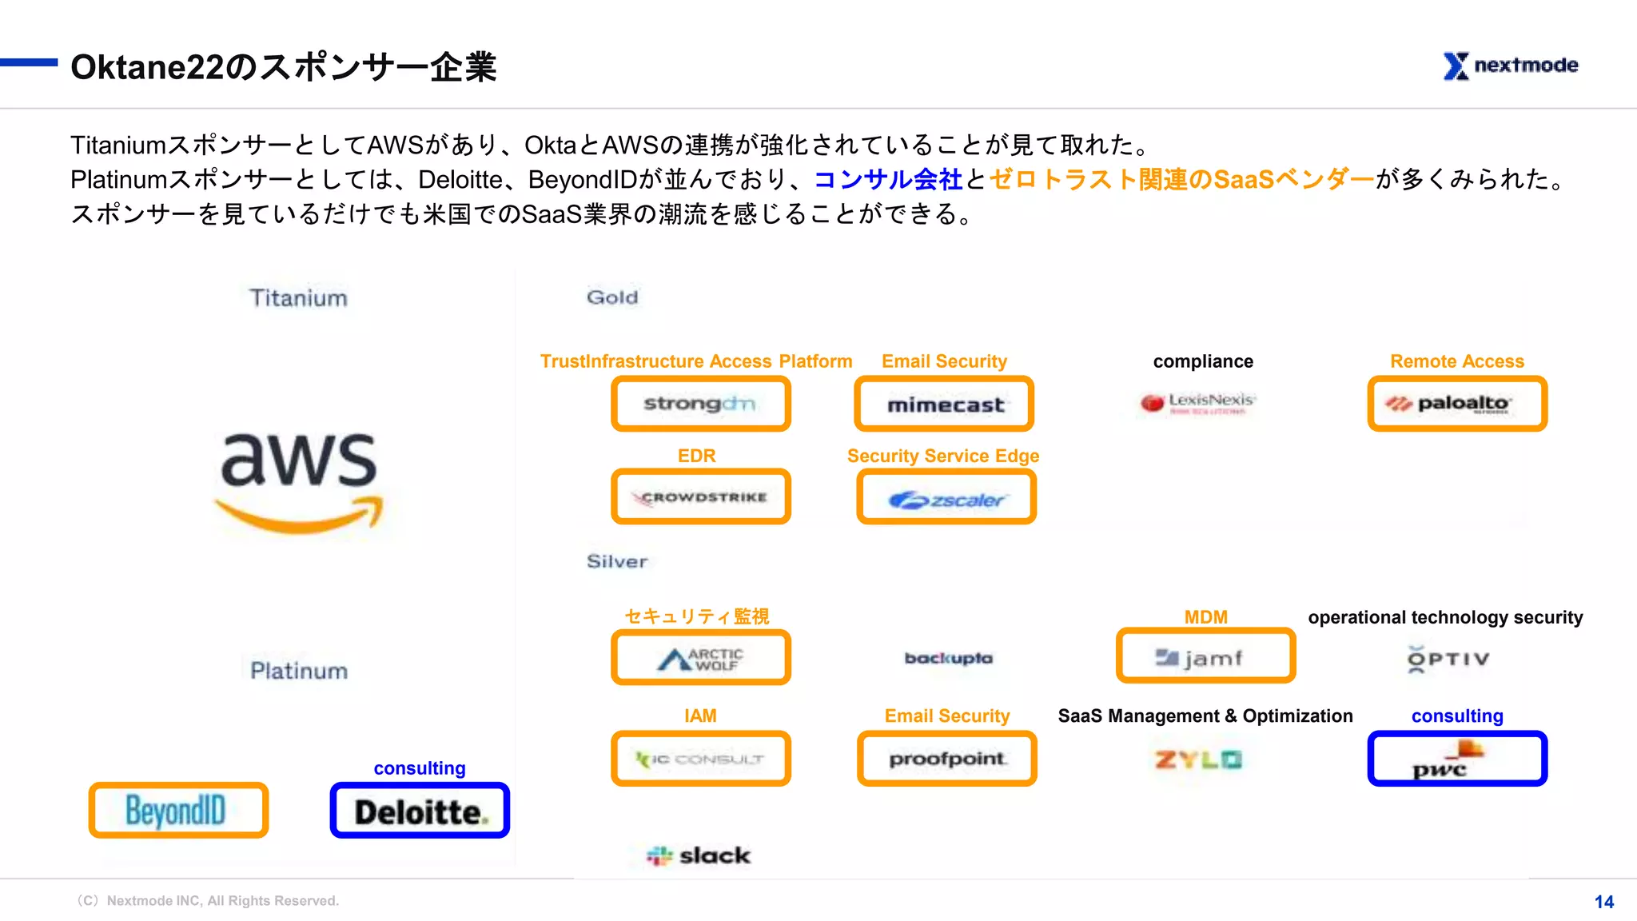Click the compliance label
The width and height of the screenshot is (1637, 921).
(x=1203, y=361)
